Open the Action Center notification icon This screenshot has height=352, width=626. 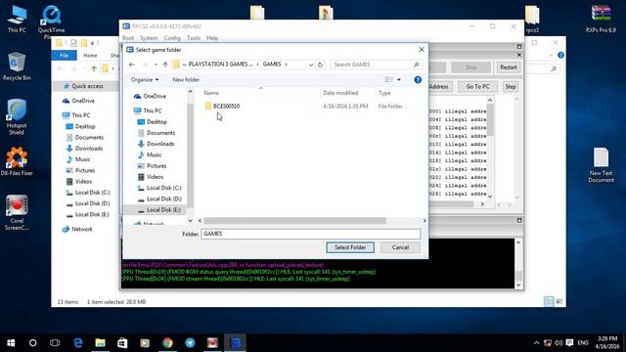(569, 343)
